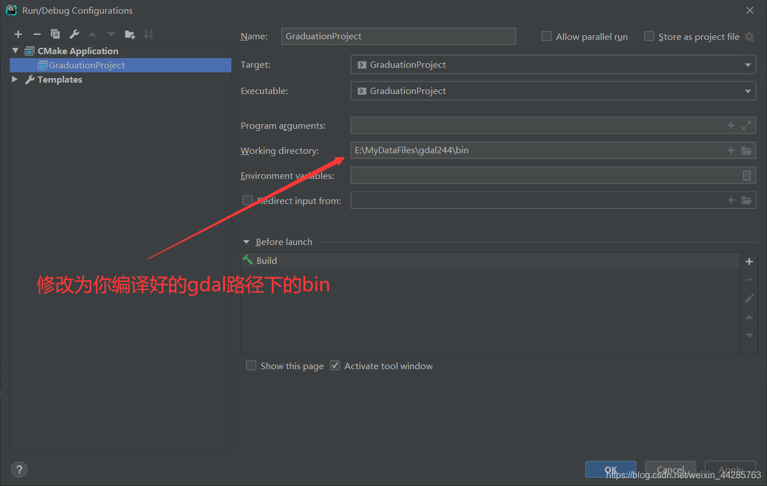Remove the Before launch task
The image size is (767, 486).
[749, 280]
